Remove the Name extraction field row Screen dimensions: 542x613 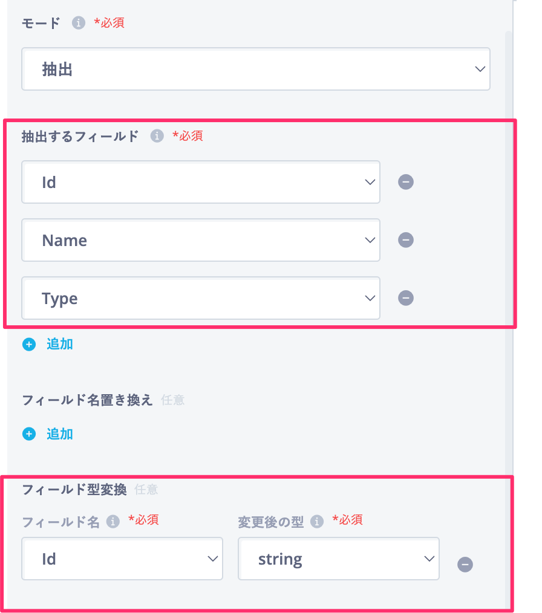point(405,240)
